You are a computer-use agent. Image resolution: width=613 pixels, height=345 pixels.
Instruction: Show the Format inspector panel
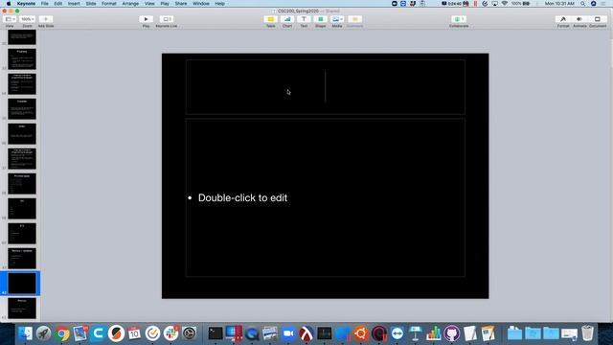[x=563, y=19]
